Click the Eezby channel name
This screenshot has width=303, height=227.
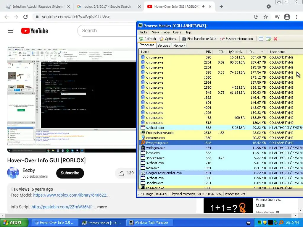tap(29, 170)
